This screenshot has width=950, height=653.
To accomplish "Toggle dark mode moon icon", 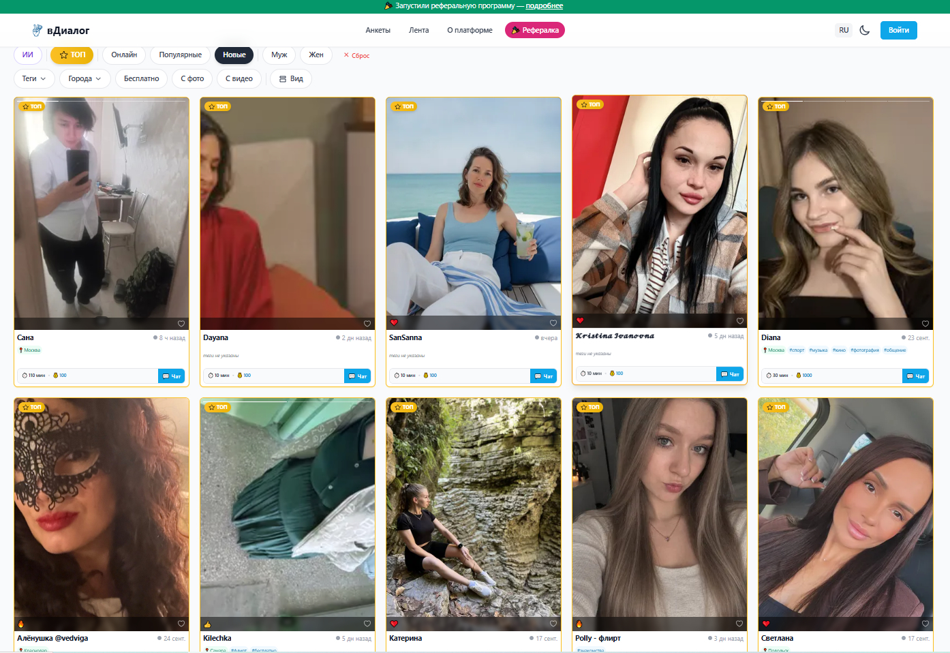I will pyautogui.click(x=865, y=30).
